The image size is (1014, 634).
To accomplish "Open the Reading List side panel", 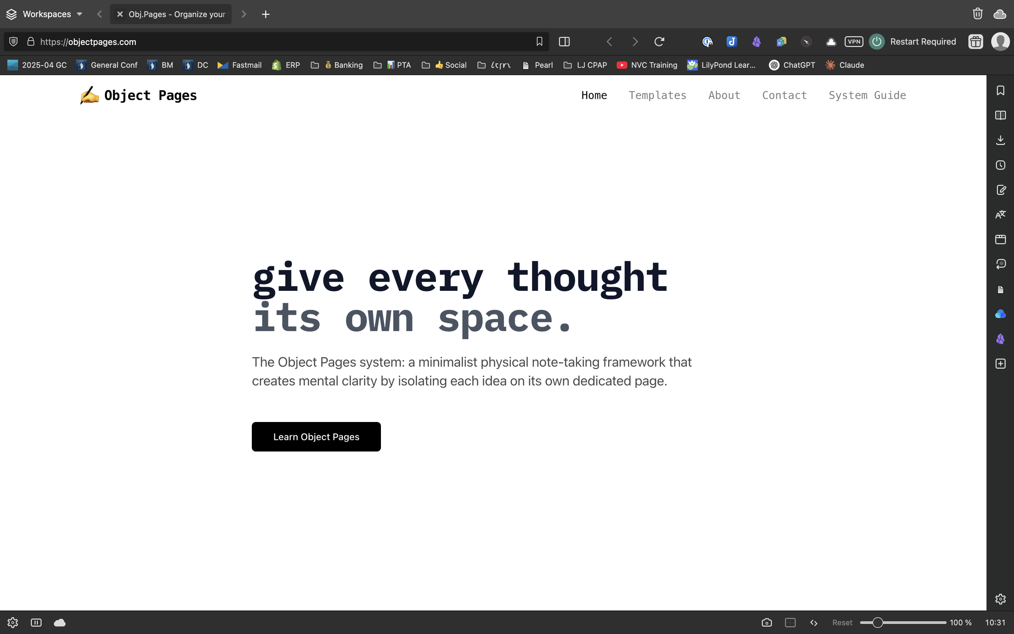I will coord(1000,115).
